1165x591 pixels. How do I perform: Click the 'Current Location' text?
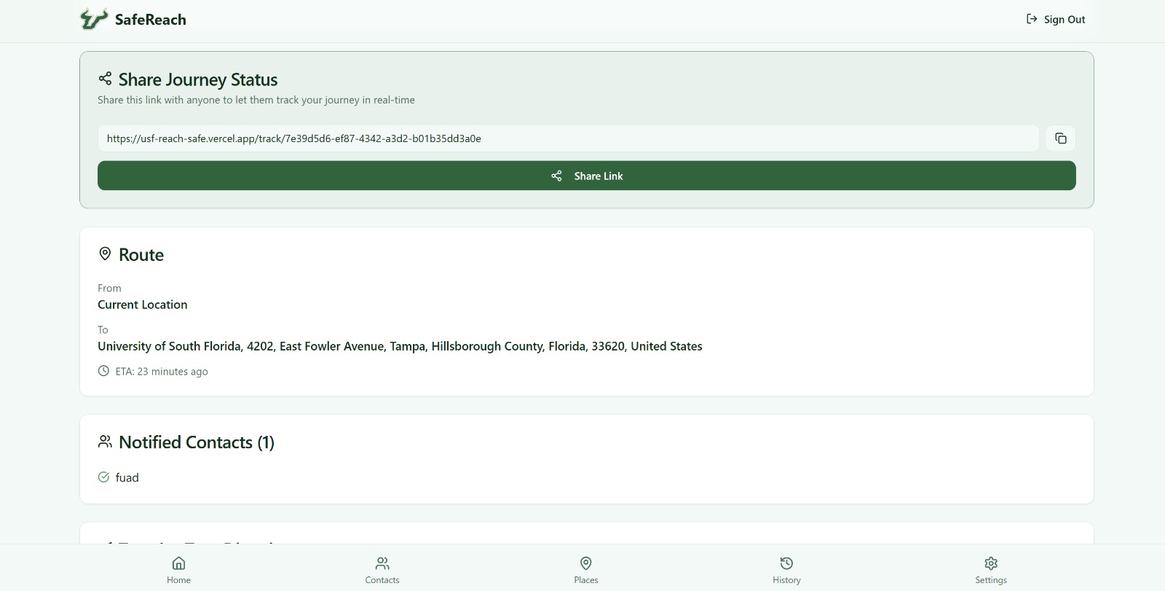coord(143,305)
